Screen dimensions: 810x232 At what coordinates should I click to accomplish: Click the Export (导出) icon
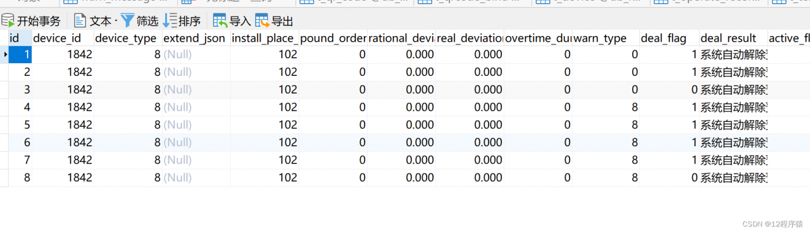click(x=262, y=21)
